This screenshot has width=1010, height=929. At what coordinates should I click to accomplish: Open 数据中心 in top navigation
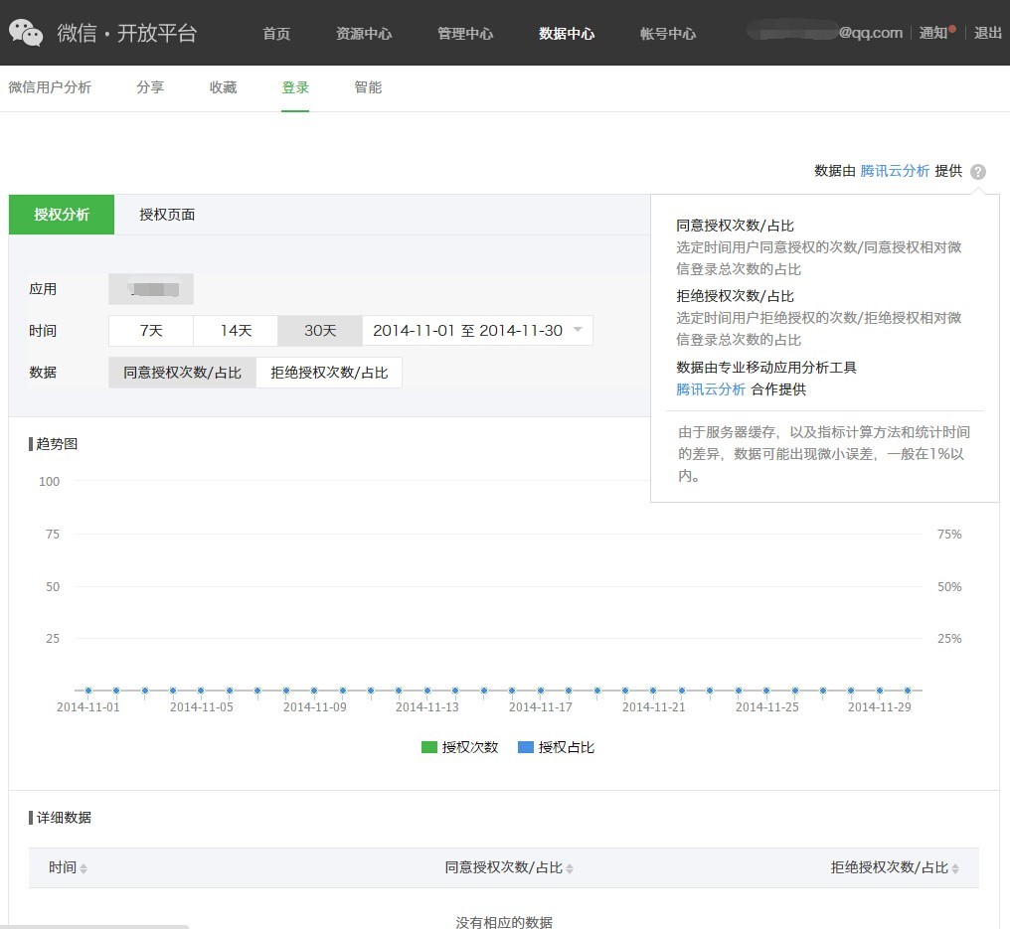[567, 34]
